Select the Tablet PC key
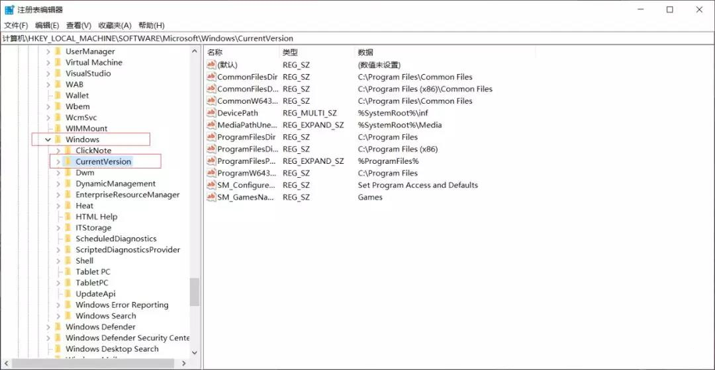 coord(93,272)
